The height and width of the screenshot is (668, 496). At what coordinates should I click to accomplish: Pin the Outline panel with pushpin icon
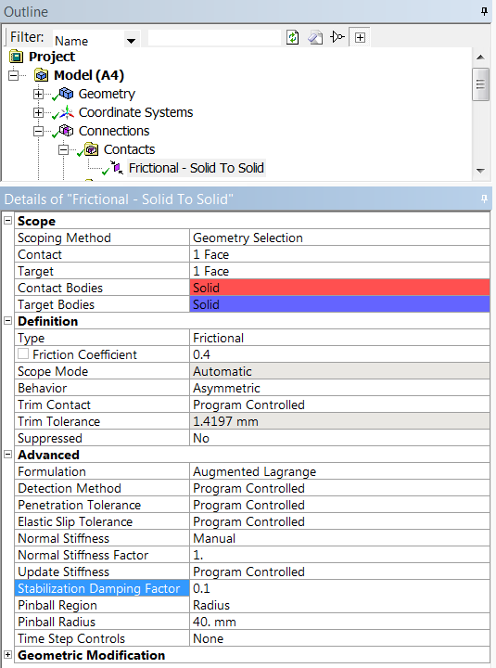[484, 11]
